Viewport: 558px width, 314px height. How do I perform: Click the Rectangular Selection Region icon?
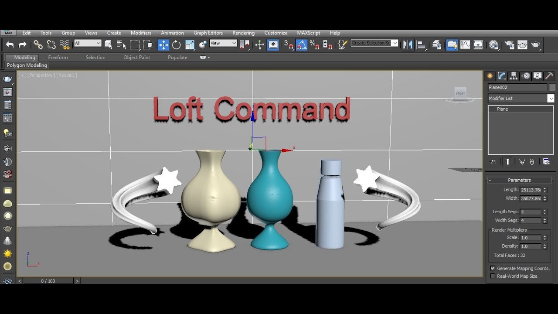coord(135,44)
